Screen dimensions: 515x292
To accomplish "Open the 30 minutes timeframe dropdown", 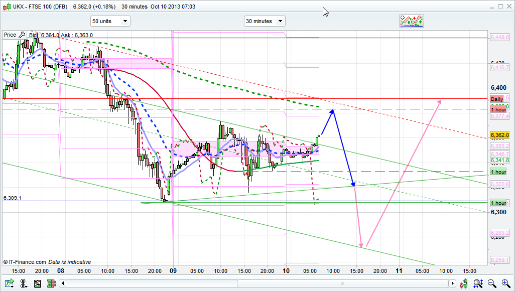I will coord(264,21).
